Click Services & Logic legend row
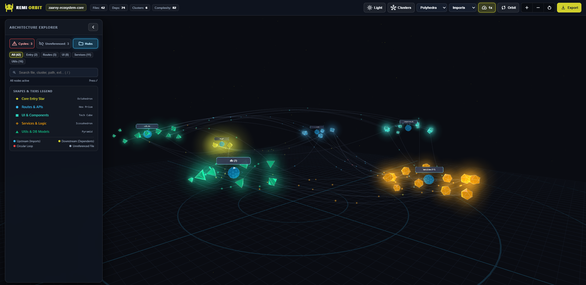 click(x=54, y=123)
